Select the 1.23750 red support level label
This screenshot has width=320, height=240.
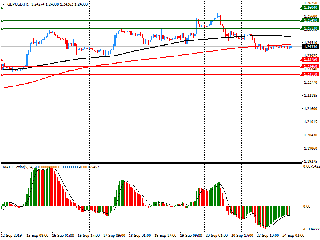(x=310, y=60)
